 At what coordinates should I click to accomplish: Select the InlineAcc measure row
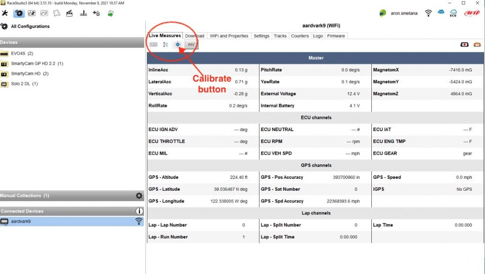(203, 70)
